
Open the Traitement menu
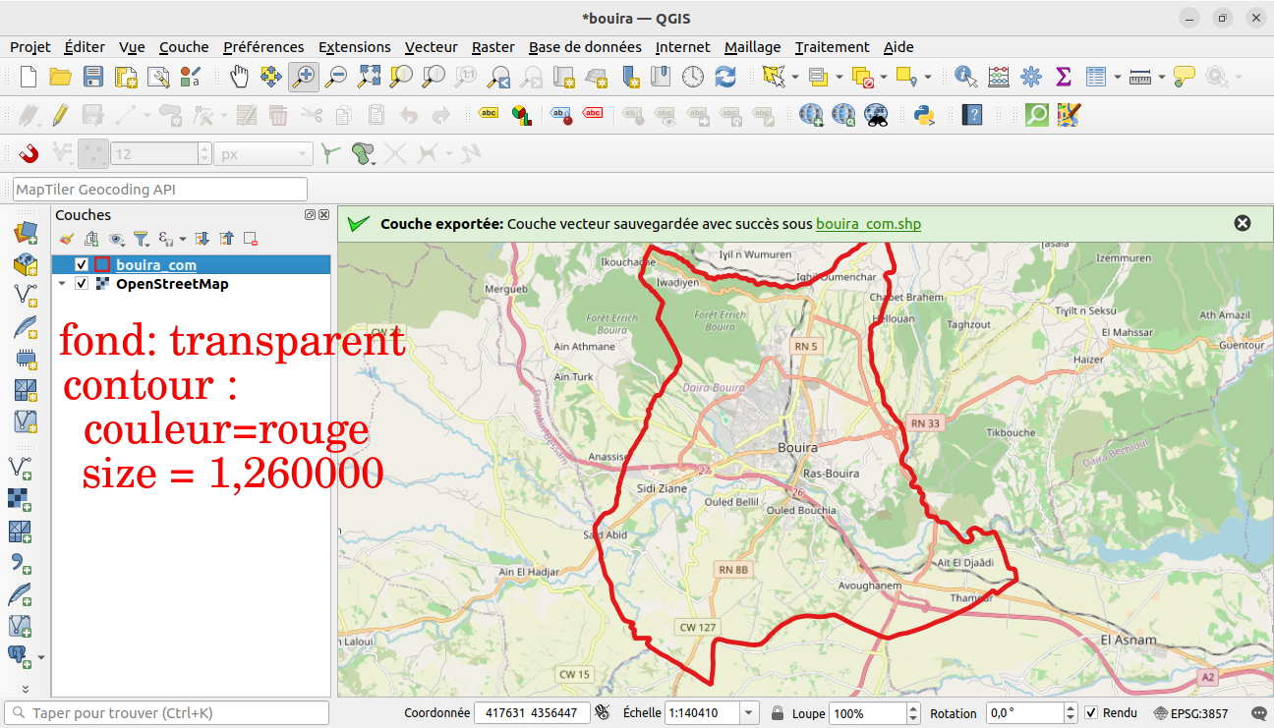point(832,47)
